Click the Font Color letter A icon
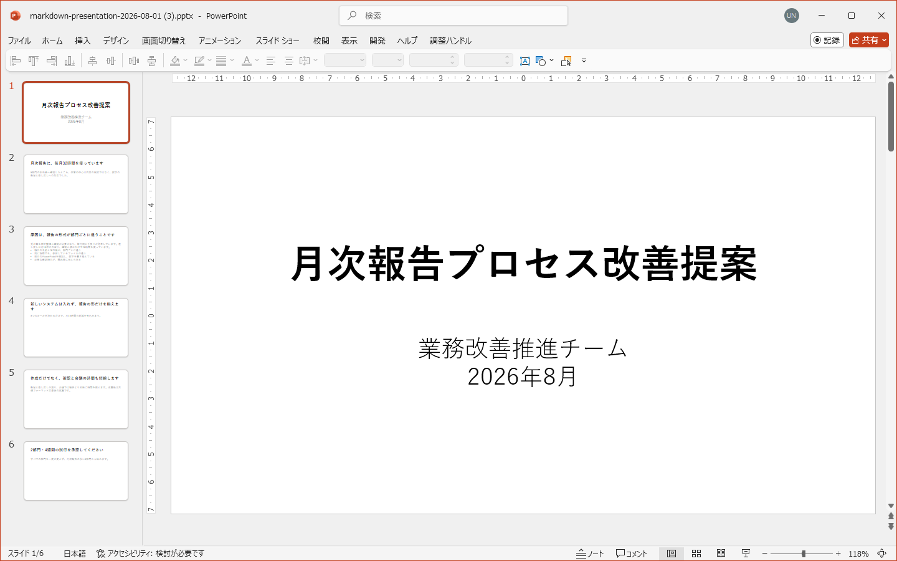The image size is (897, 561). [247, 60]
